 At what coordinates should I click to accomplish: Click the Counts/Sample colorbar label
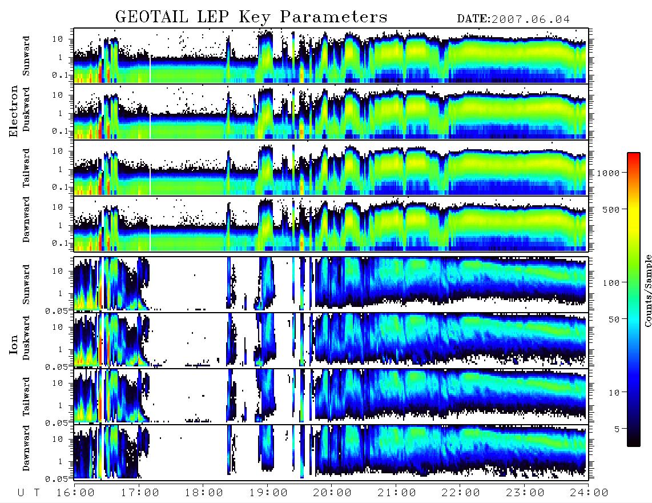pos(647,290)
